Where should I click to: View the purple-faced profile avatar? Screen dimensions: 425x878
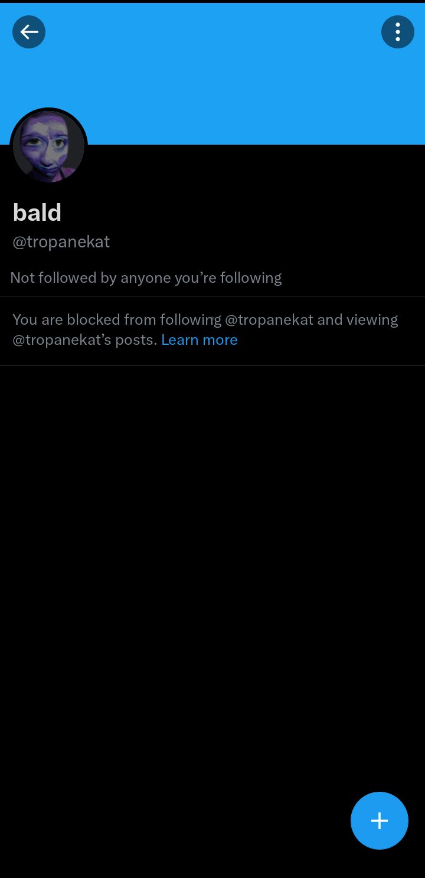point(49,146)
